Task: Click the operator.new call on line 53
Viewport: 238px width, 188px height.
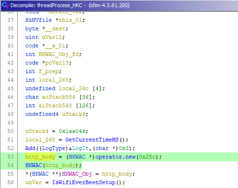Action: click(115, 157)
